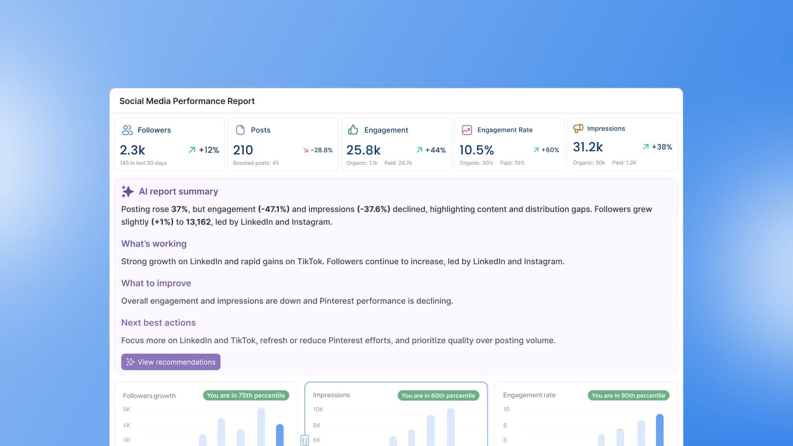Click the 25.8k engagement value
The image size is (793, 446).
coord(363,150)
